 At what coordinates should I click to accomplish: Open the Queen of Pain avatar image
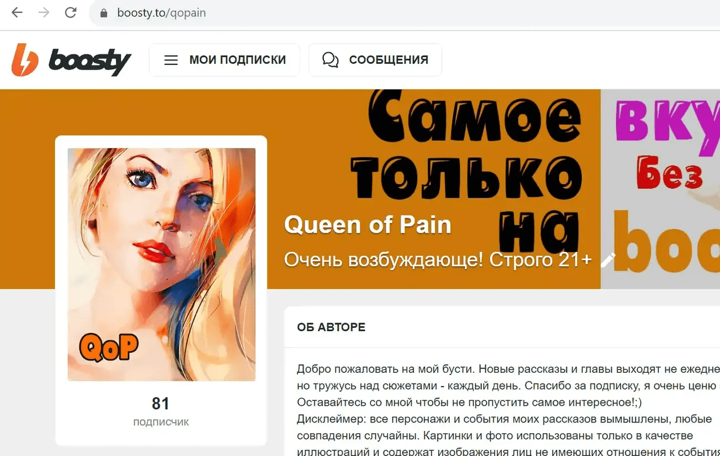[162, 264]
